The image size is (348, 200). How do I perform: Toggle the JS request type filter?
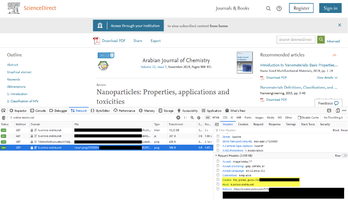coord(232,118)
